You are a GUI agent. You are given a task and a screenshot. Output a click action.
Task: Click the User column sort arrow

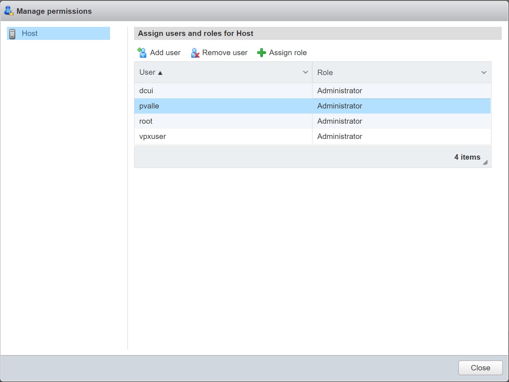click(x=160, y=73)
